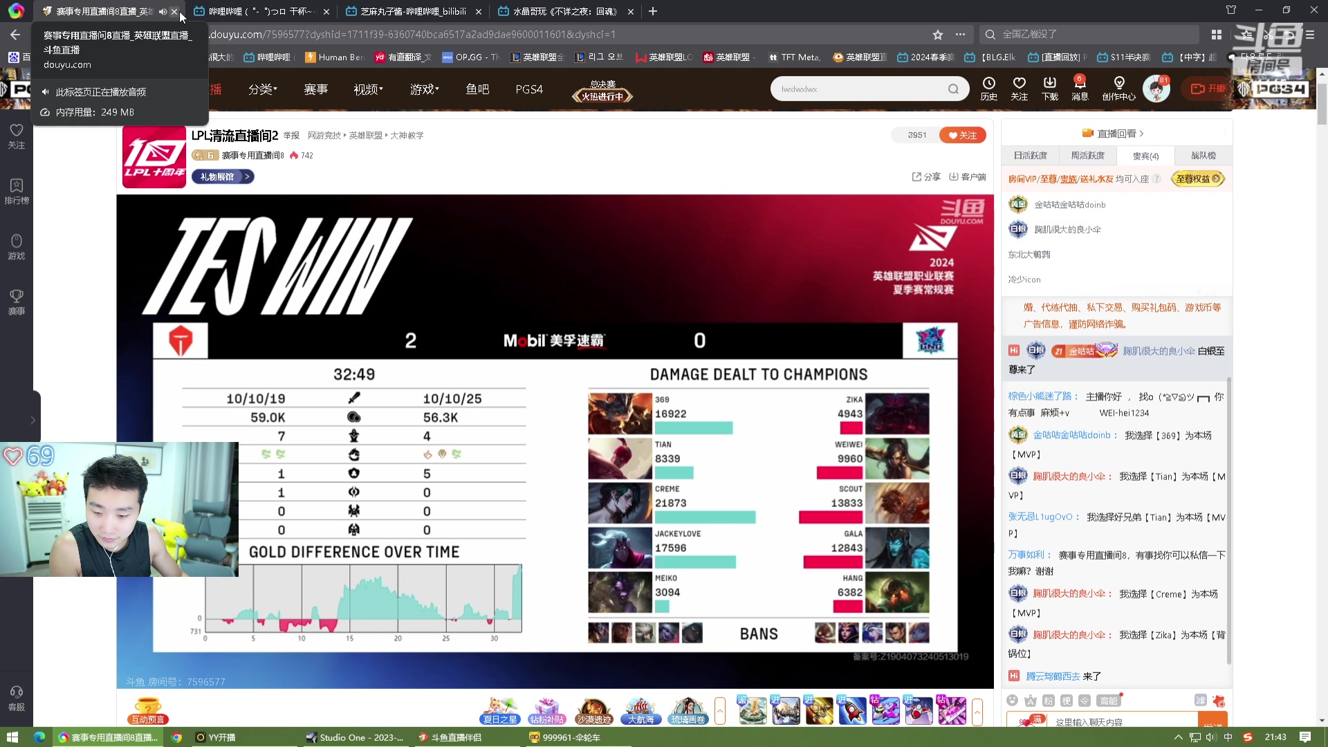This screenshot has width=1328, height=747.
Task: Open the 琉璃画卷 event icon
Action: 688,711
